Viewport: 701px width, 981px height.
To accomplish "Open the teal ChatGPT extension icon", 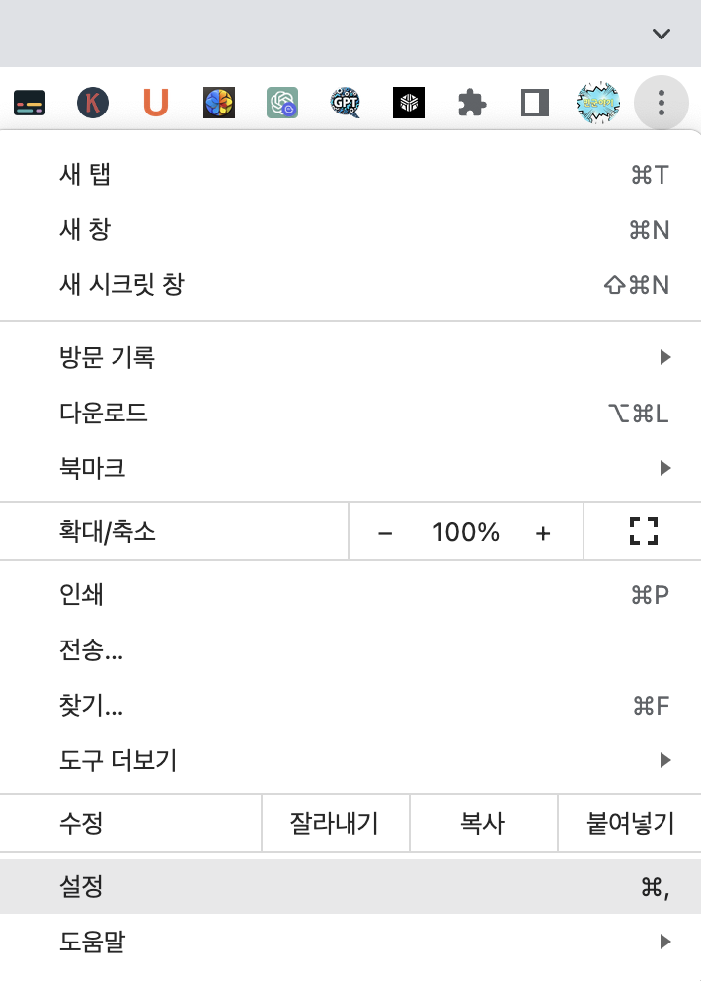I will [x=281, y=102].
